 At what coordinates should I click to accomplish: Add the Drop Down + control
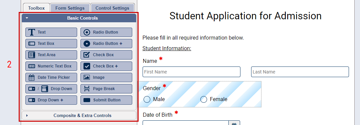pyautogui.click(x=51, y=100)
